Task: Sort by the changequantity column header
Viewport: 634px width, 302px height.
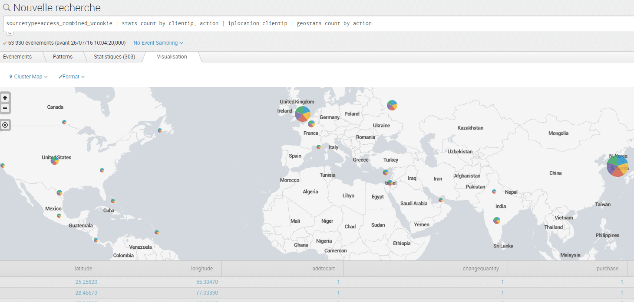Action: tap(481, 269)
